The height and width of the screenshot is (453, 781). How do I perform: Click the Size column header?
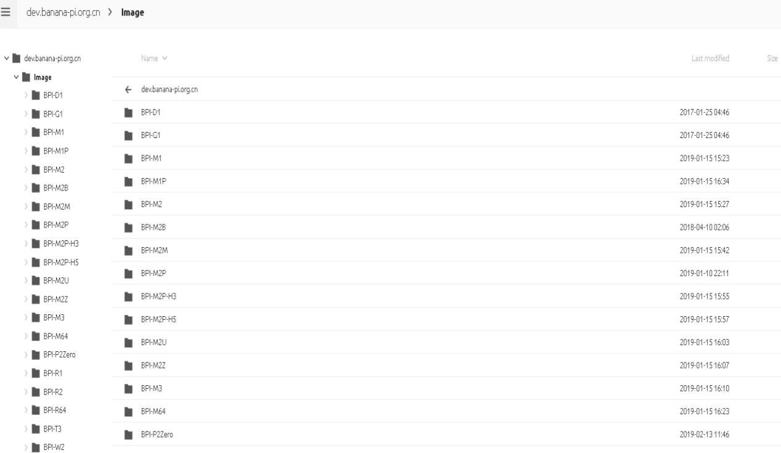772,59
